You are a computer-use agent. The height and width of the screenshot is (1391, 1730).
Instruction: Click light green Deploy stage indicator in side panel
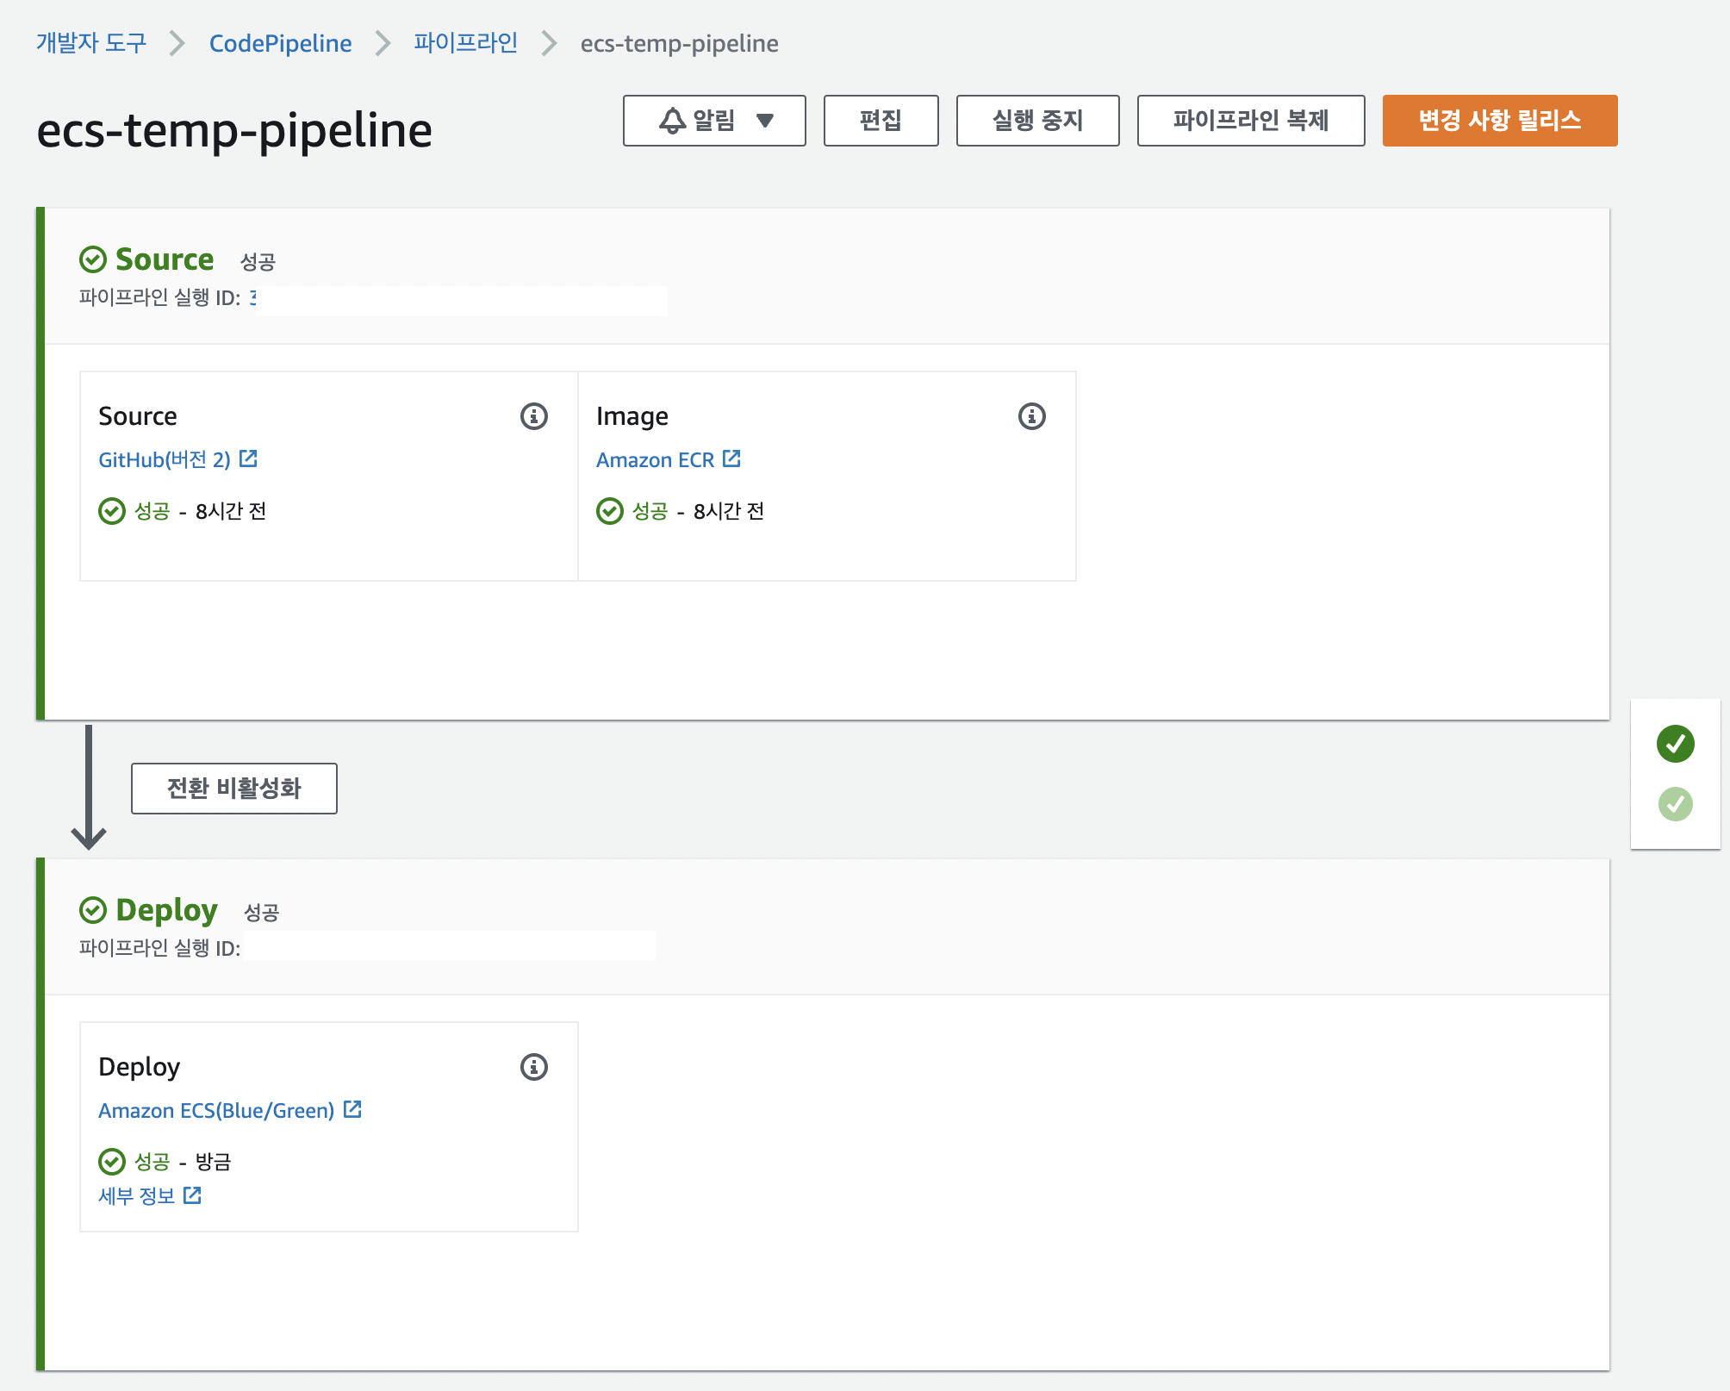point(1675,804)
